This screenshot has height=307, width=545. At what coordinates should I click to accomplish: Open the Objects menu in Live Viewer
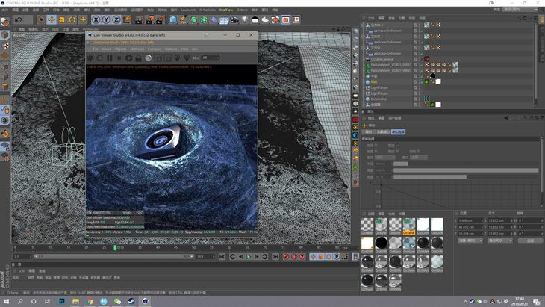point(121,49)
